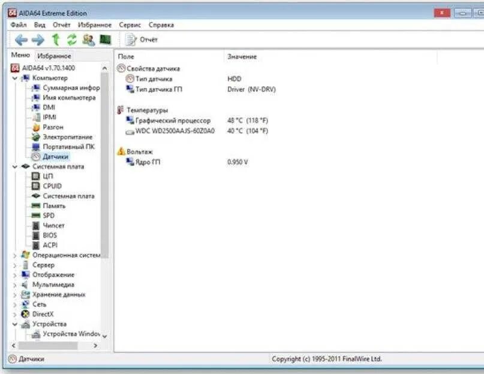Expand the Сеть tree node
The width and height of the screenshot is (484, 374).
pyautogui.click(x=14, y=305)
